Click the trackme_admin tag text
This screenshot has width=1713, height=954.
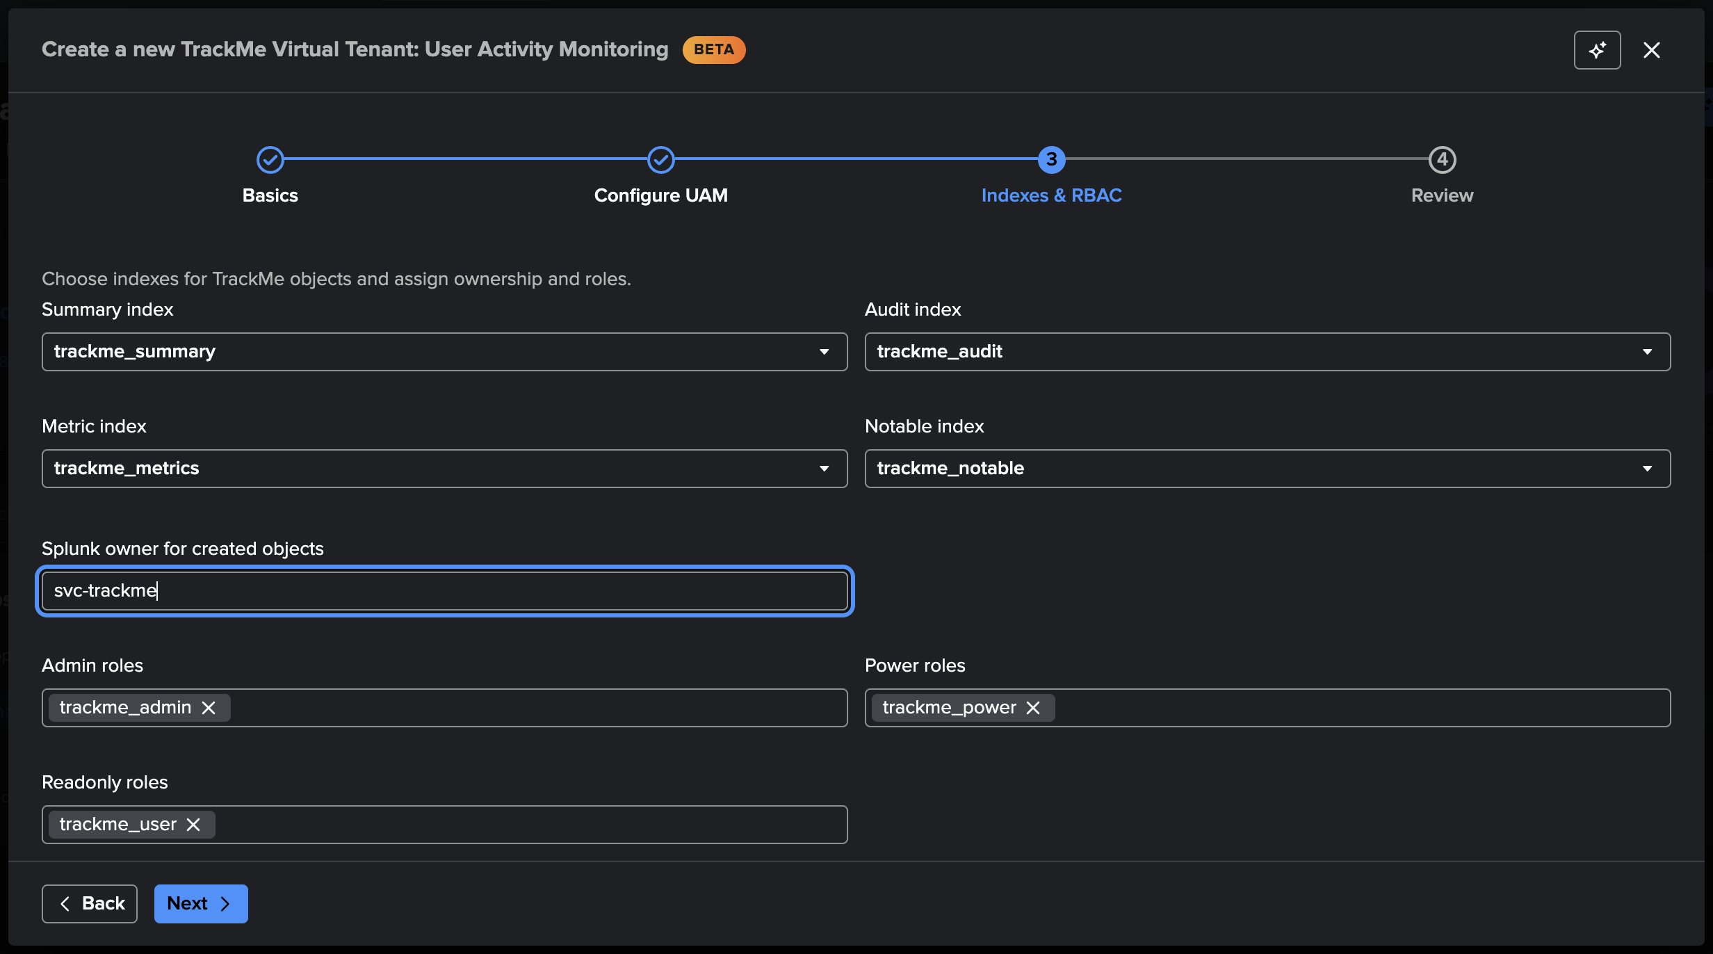click(125, 708)
